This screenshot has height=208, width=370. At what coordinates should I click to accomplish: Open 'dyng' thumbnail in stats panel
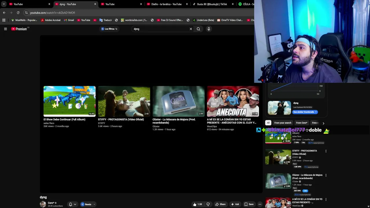tap(279, 108)
